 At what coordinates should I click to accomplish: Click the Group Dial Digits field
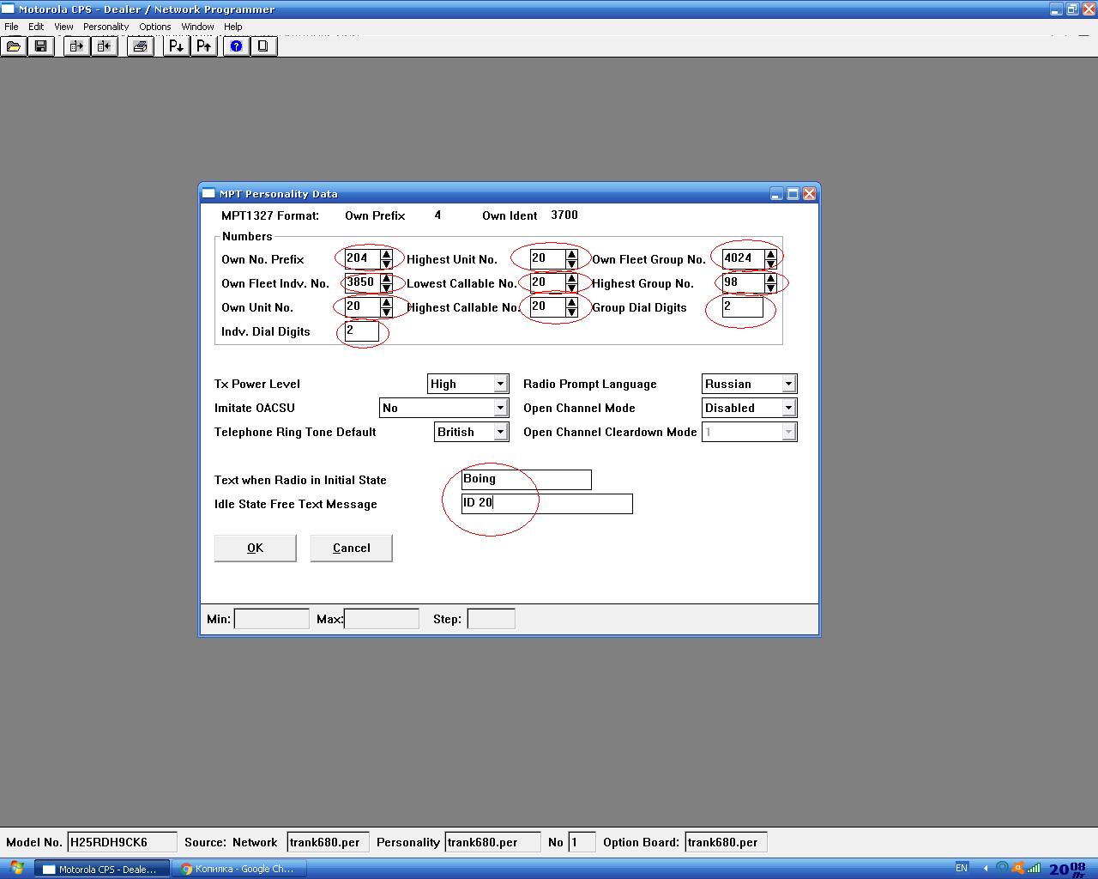(743, 306)
